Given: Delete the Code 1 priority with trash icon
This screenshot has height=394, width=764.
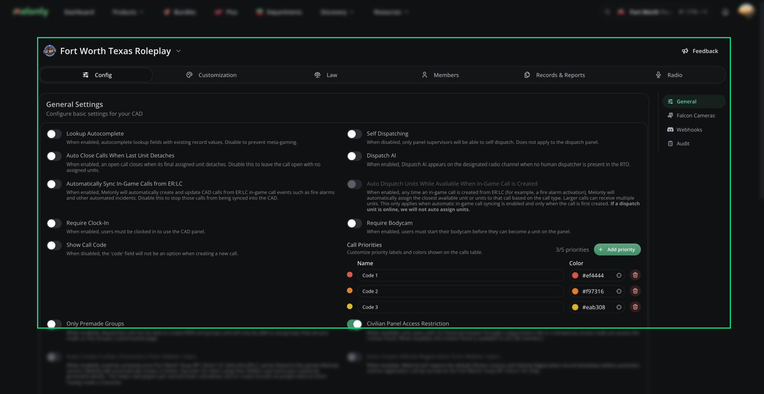Looking at the screenshot, I should click(x=635, y=275).
